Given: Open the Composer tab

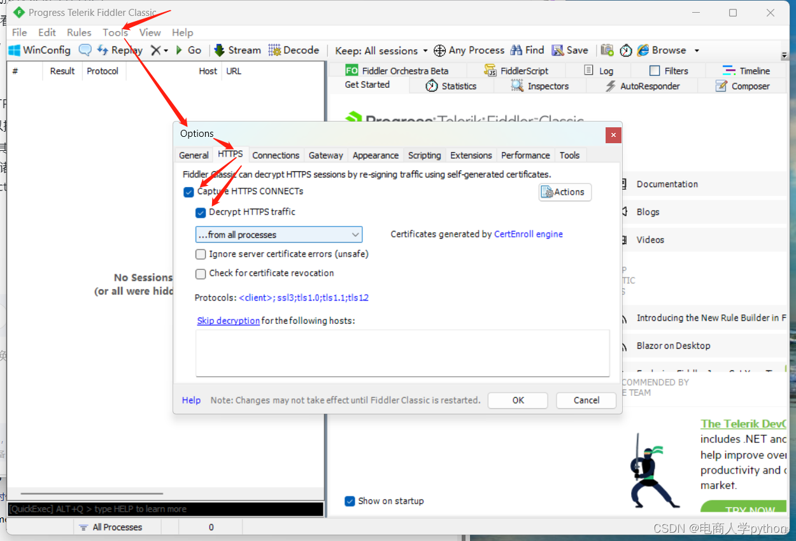Looking at the screenshot, I should (x=743, y=86).
